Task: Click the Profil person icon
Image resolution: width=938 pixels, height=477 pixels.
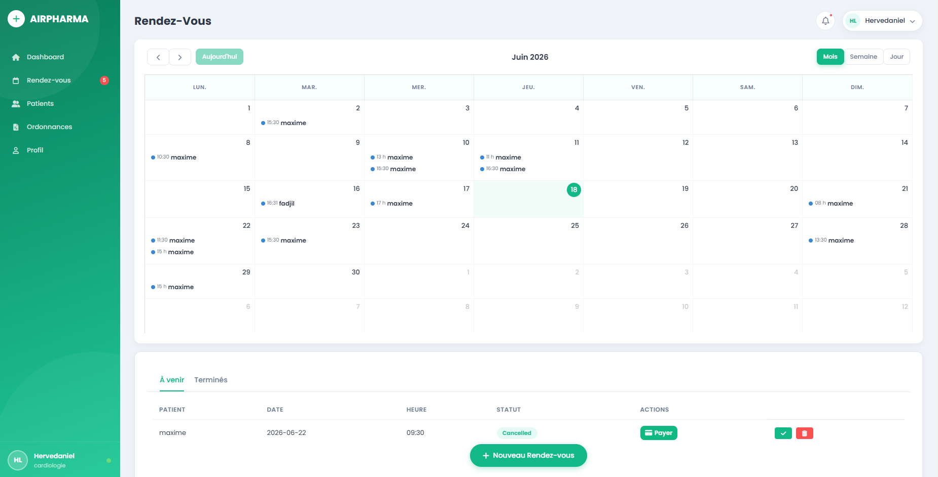Action: pos(16,150)
